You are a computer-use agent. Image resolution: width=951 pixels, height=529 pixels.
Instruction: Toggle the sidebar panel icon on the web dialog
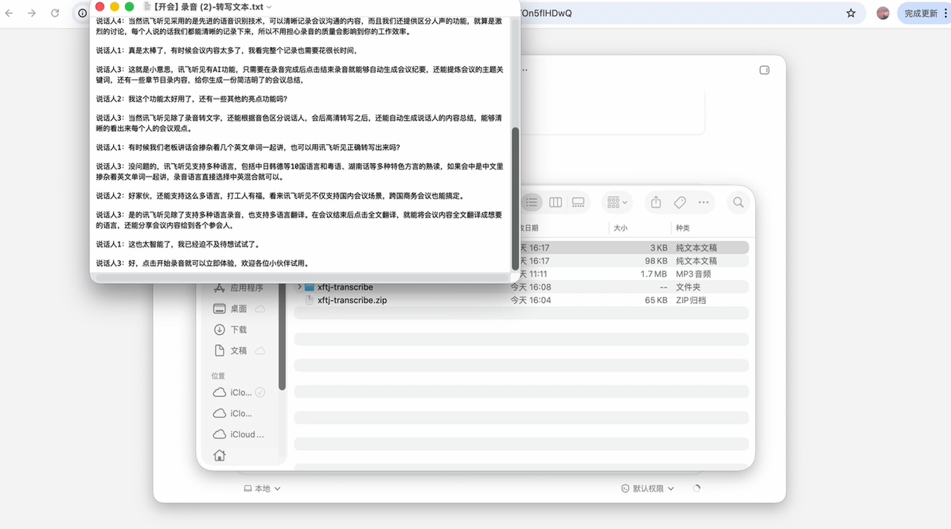(764, 70)
